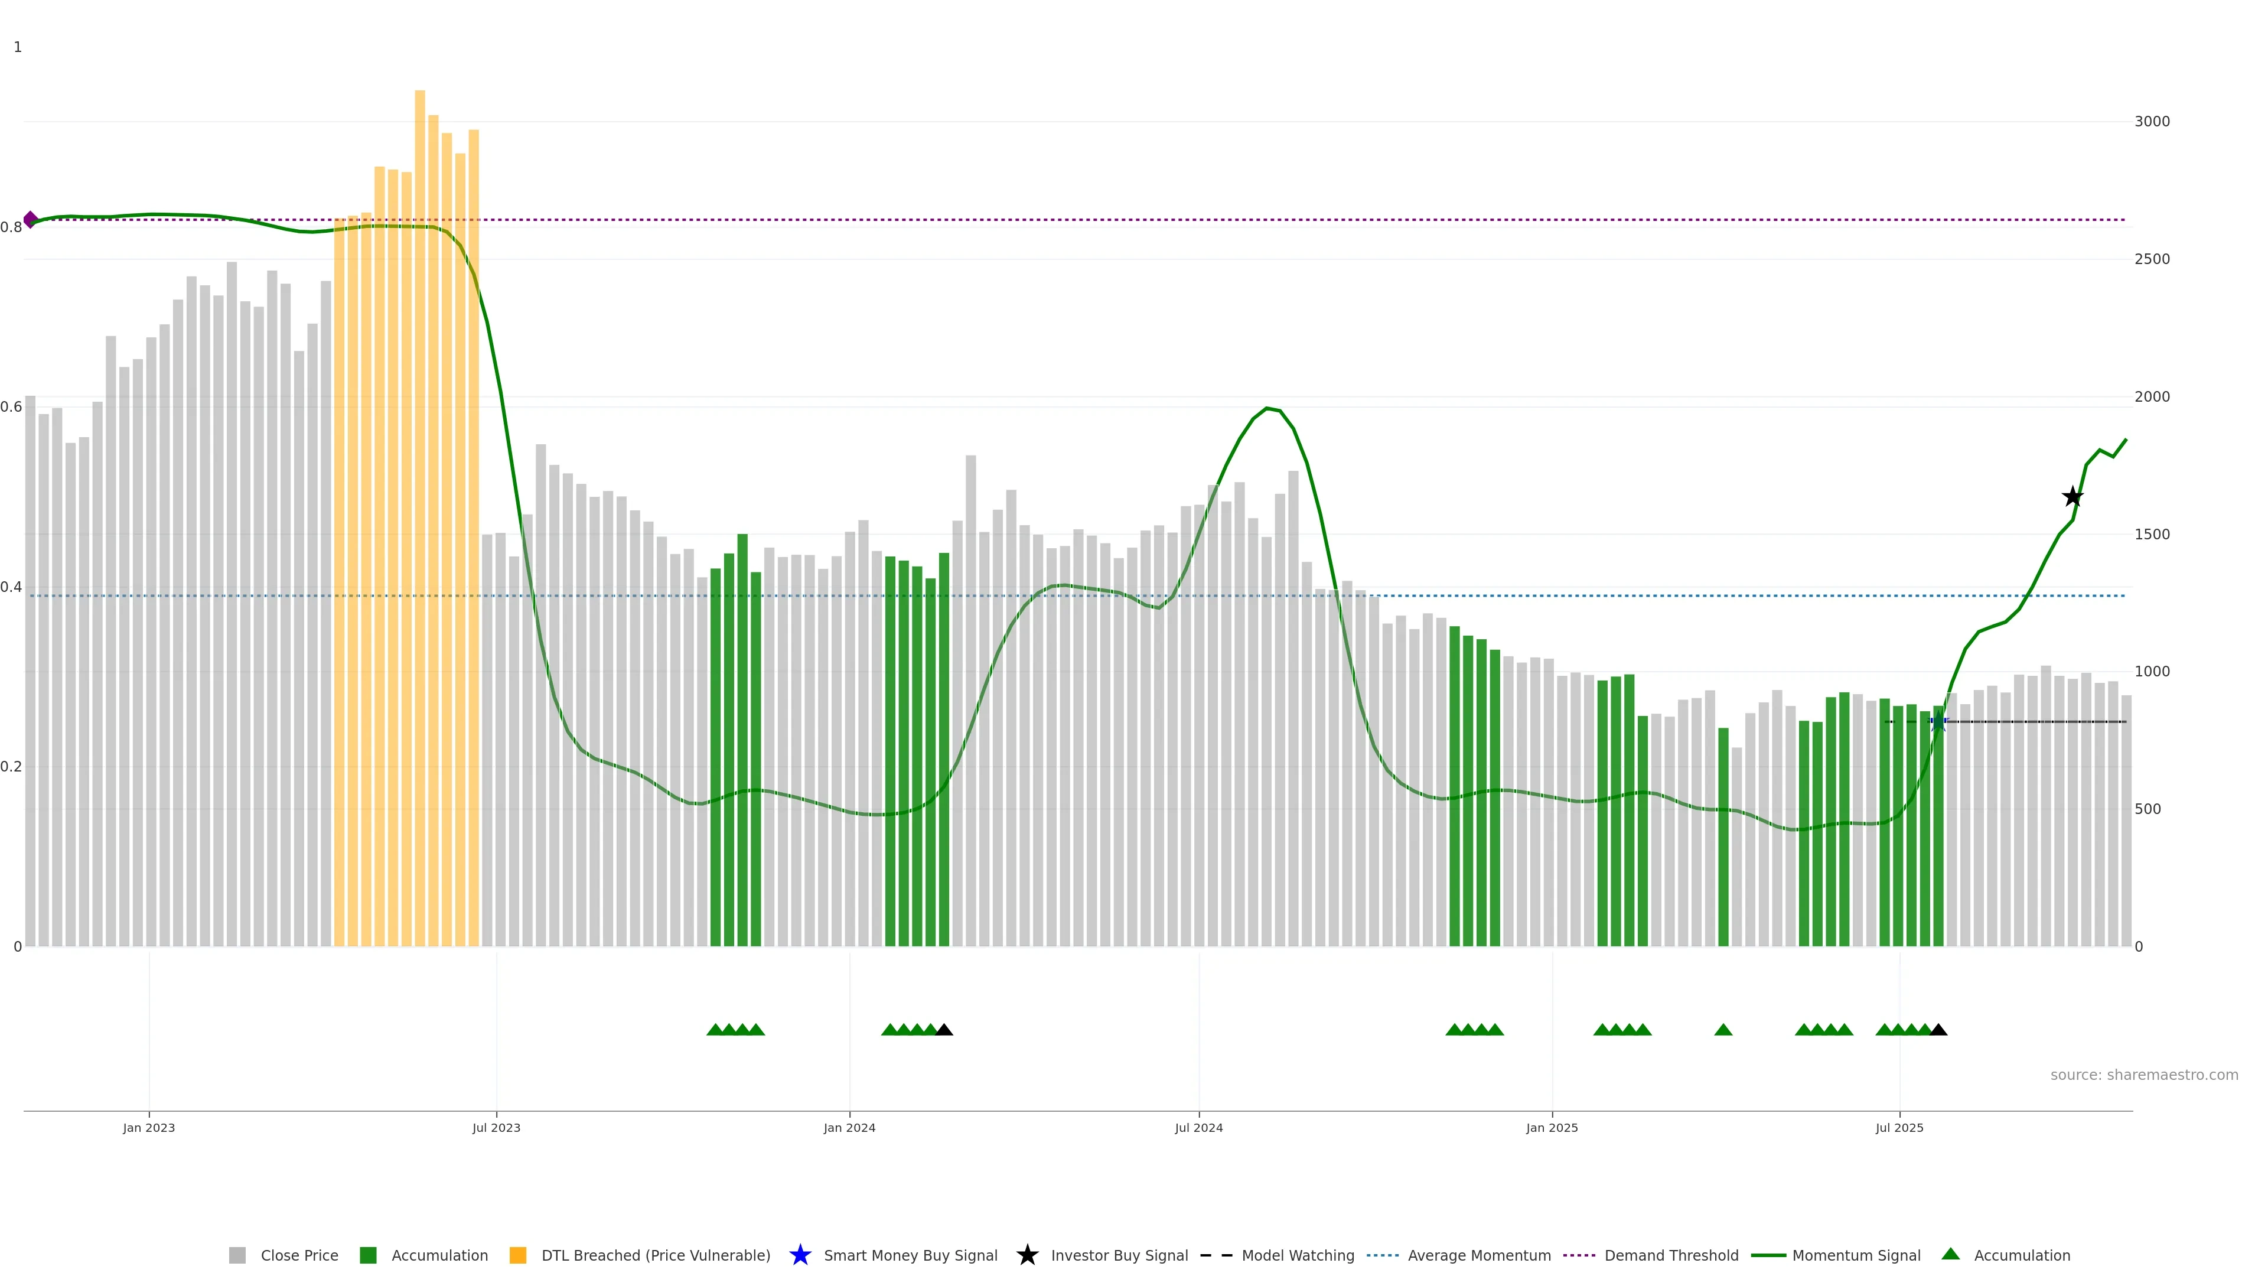Image resolution: width=2268 pixels, height=1276 pixels.
Task: Toggle Close Price series in legend
Action: (298, 1255)
